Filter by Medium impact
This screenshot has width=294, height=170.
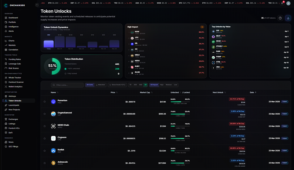coord(168,85)
